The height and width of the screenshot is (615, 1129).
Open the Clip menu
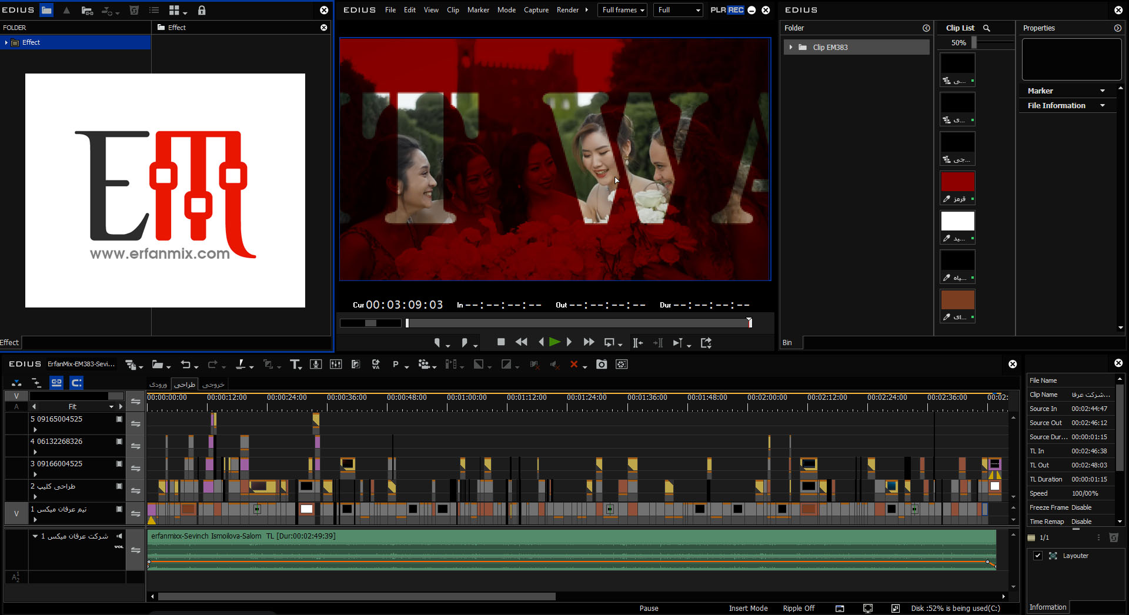pos(453,10)
